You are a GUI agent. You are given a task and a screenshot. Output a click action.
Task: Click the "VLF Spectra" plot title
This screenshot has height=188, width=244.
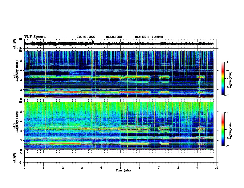coord(35,37)
